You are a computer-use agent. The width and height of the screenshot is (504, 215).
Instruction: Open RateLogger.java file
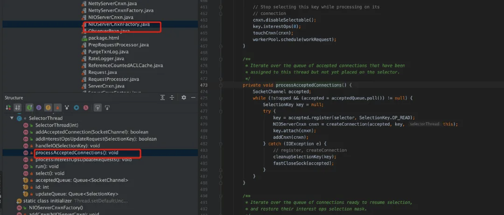click(106, 58)
